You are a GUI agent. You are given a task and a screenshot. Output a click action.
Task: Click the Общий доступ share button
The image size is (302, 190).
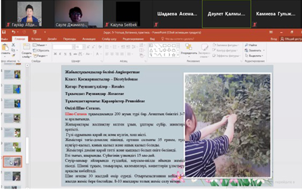(291, 38)
